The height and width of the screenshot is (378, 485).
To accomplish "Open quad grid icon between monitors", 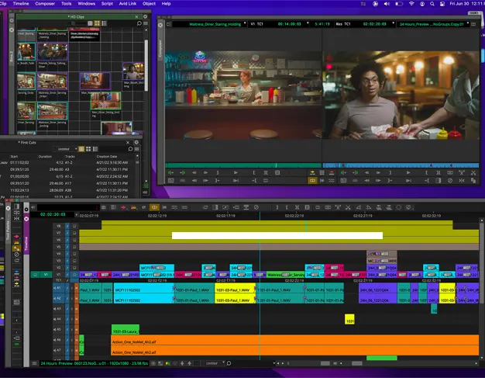I will point(322,172).
